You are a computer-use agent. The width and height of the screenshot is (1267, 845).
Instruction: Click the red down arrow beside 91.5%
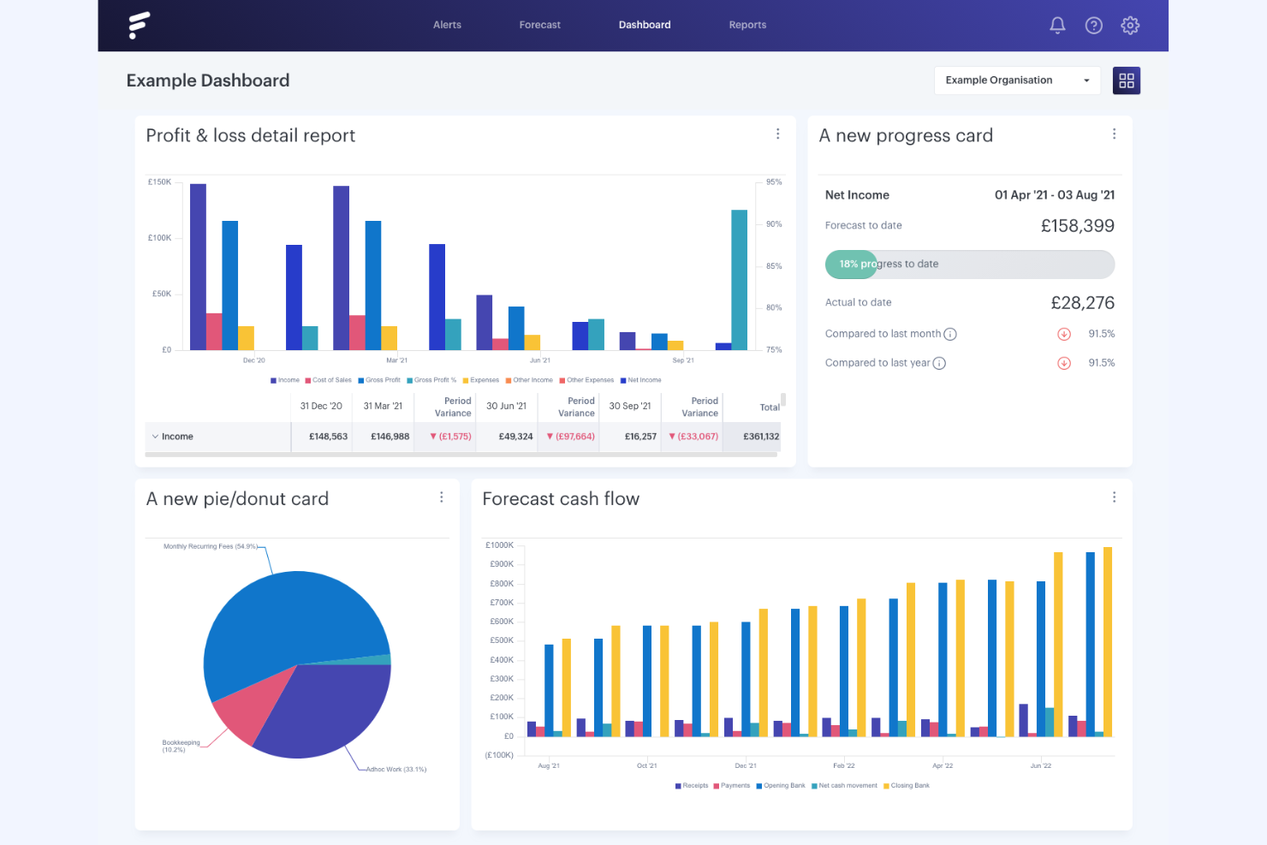pyautogui.click(x=1064, y=334)
